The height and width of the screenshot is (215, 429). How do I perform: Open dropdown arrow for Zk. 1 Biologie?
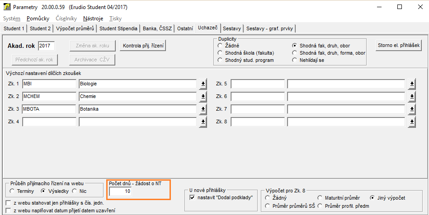[203, 84]
